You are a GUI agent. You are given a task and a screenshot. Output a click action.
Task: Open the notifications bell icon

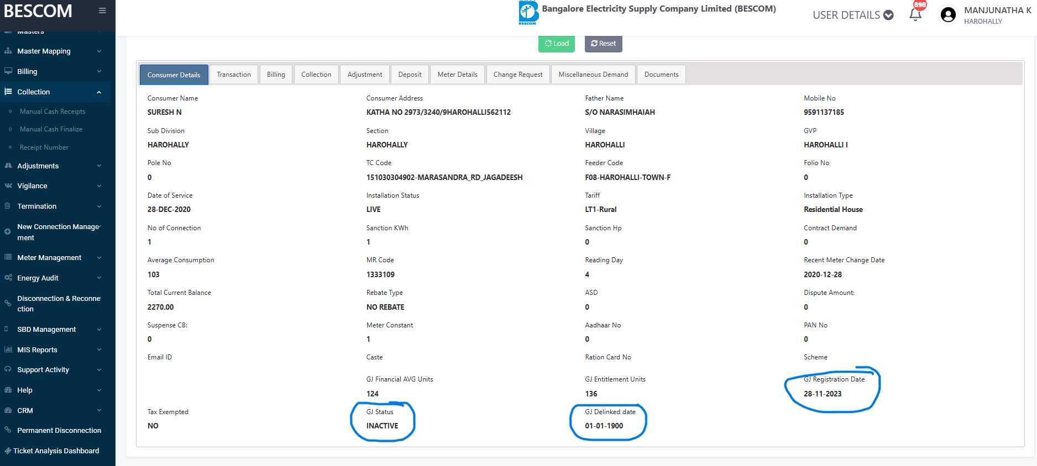[x=915, y=15]
